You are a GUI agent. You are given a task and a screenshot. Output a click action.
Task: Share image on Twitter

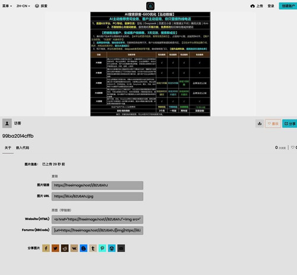pos(55,248)
